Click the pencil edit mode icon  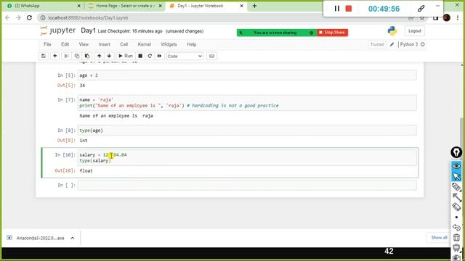(x=392, y=44)
